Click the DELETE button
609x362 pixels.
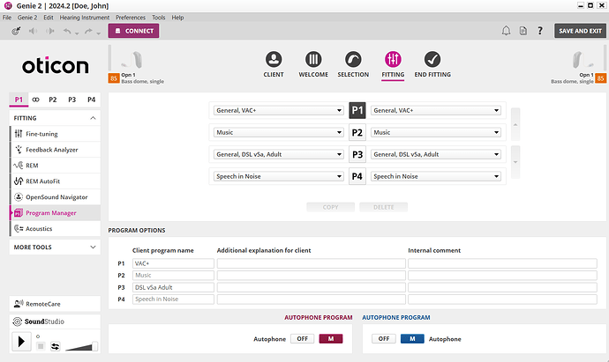[x=384, y=207]
